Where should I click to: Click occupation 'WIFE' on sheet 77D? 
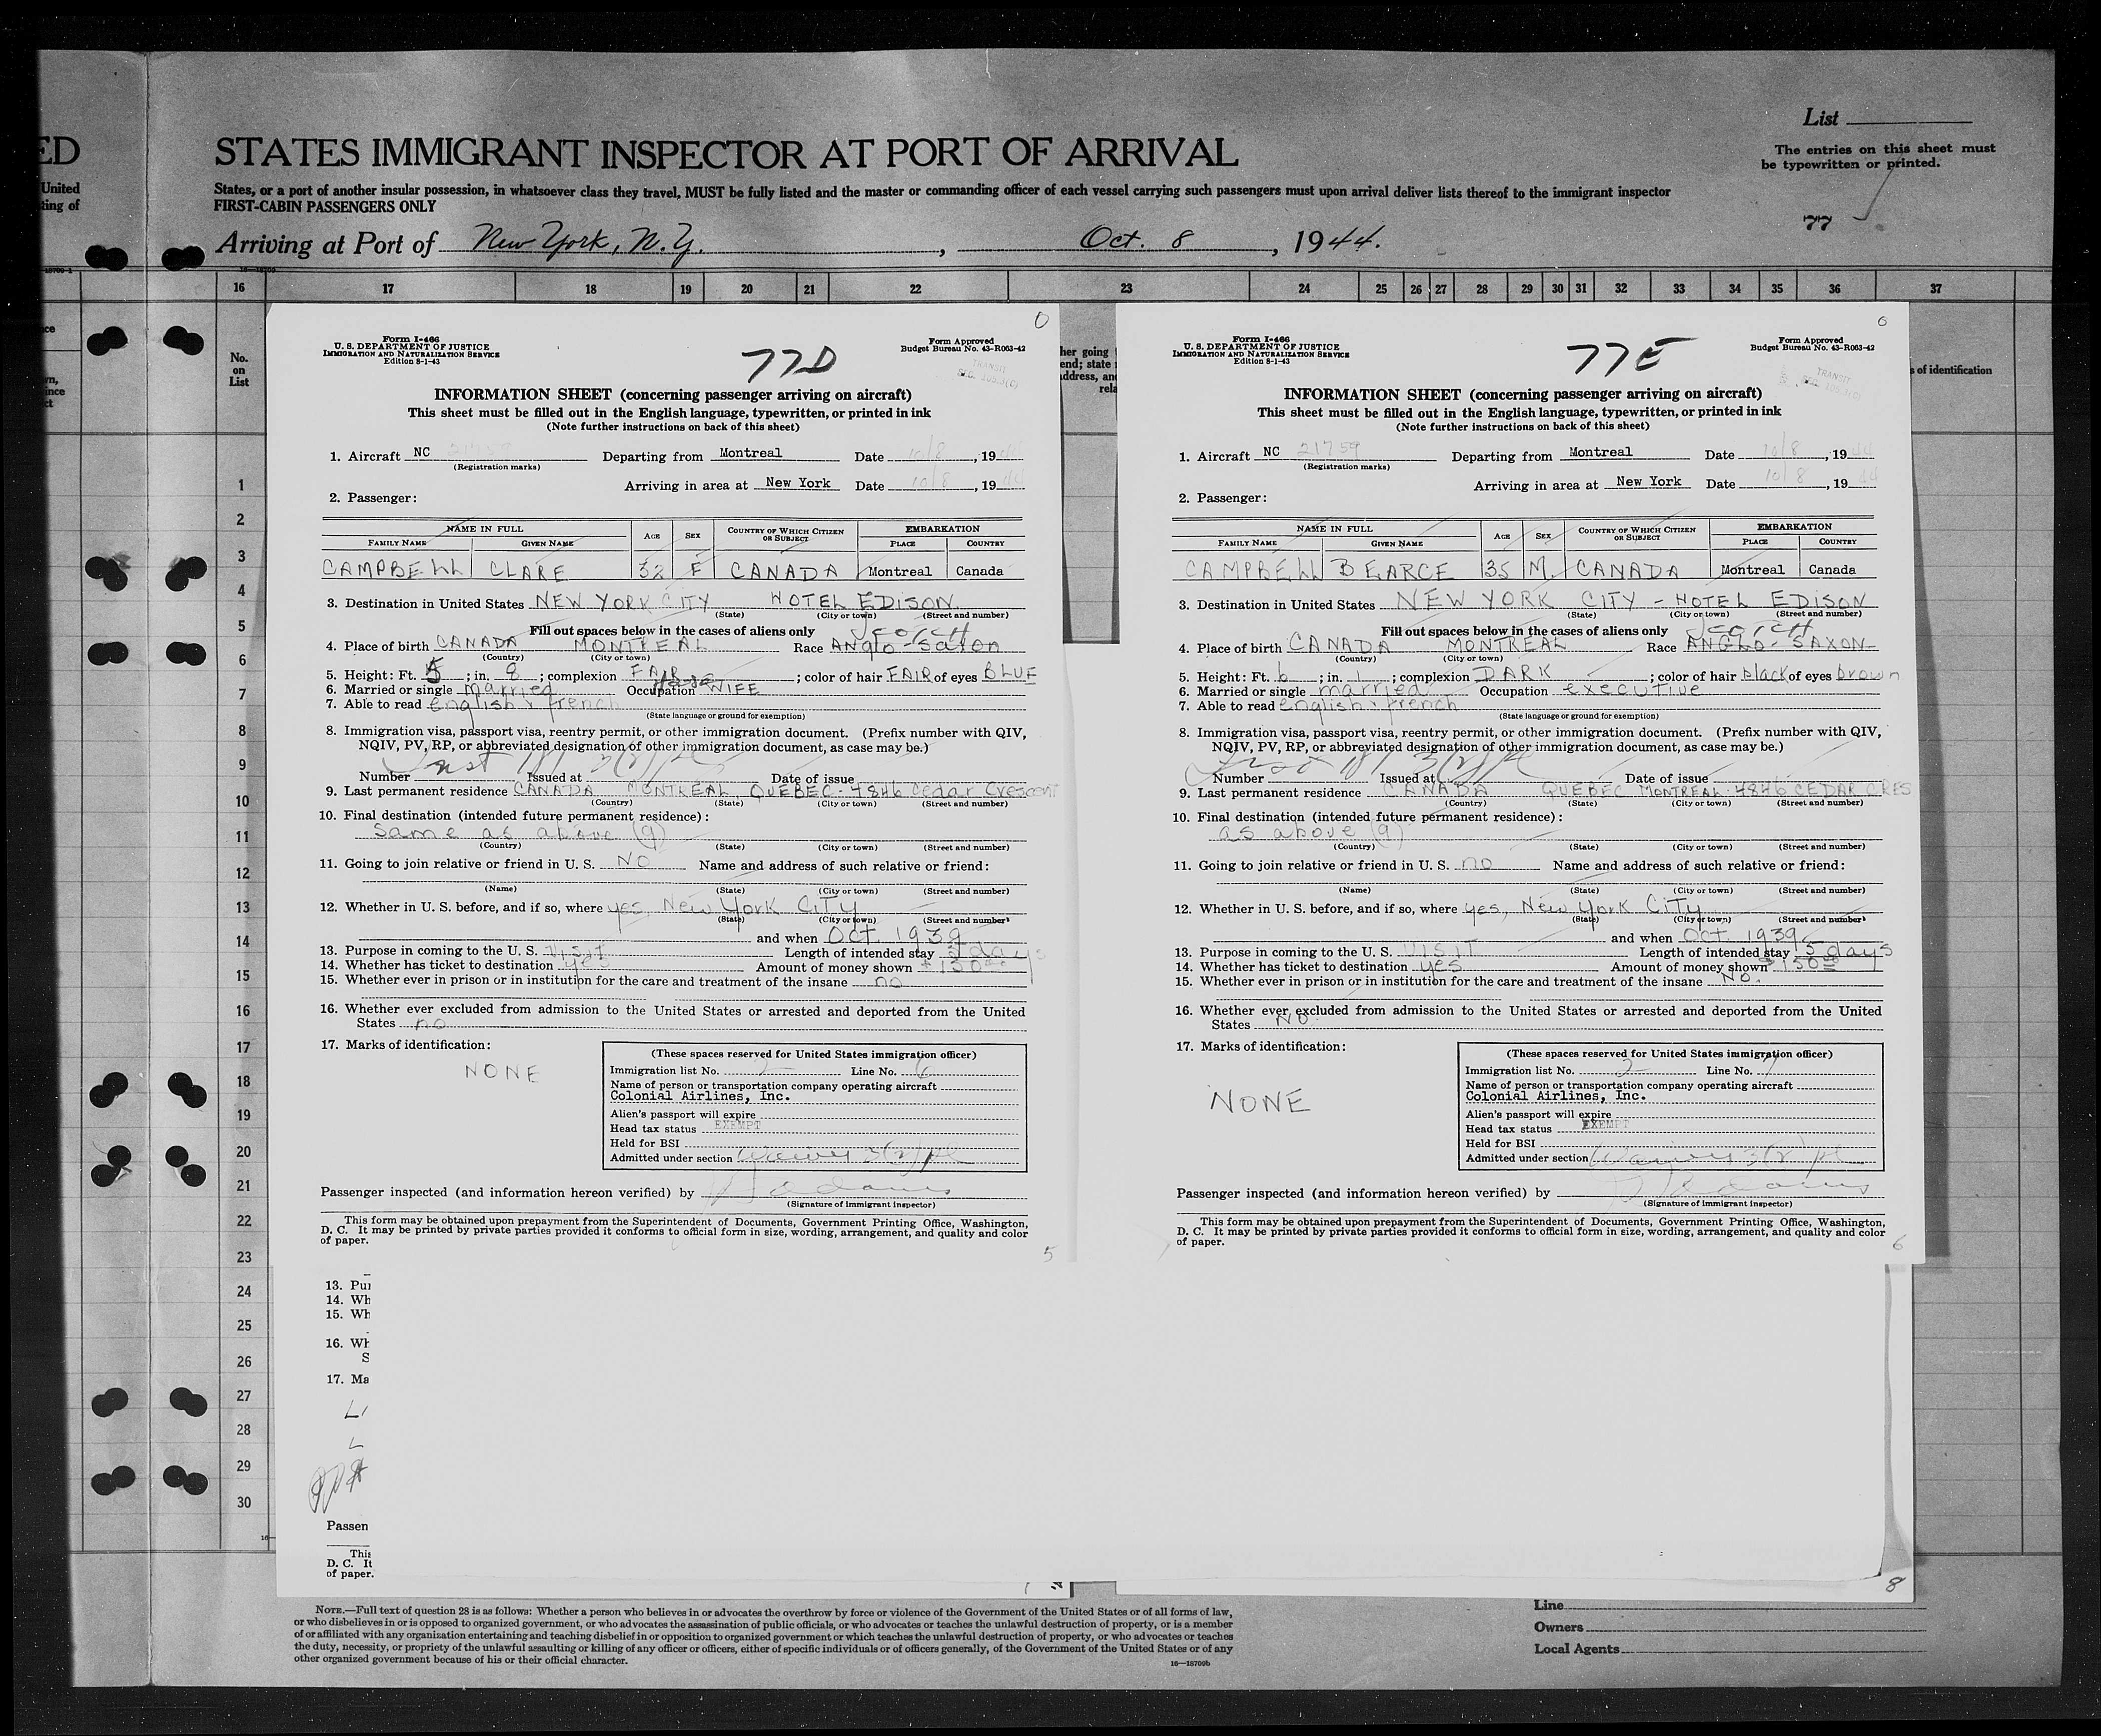(732, 689)
